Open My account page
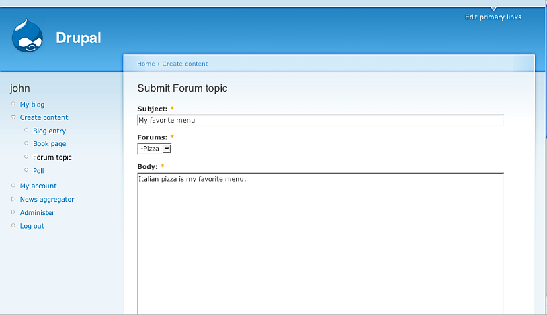Viewport: 547px width, 315px height. [x=38, y=186]
